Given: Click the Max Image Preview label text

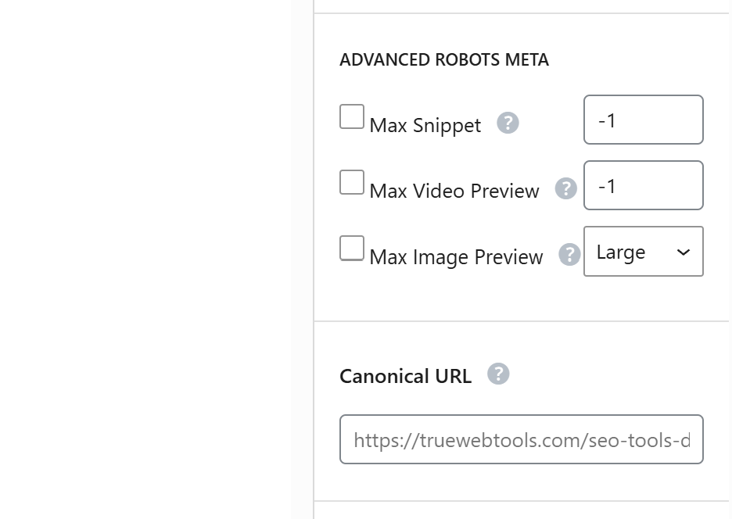Looking at the screenshot, I should (456, 257).
